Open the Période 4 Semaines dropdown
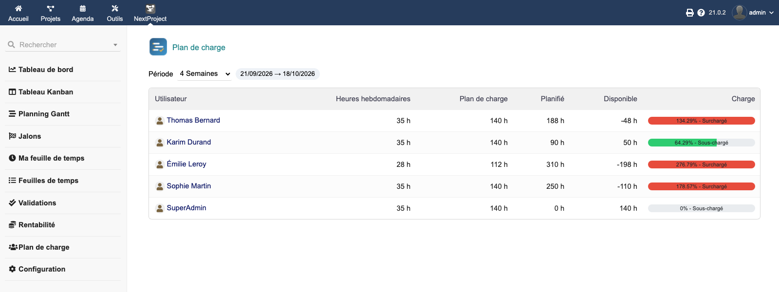 pyautogui.click(x=204, y=74)
